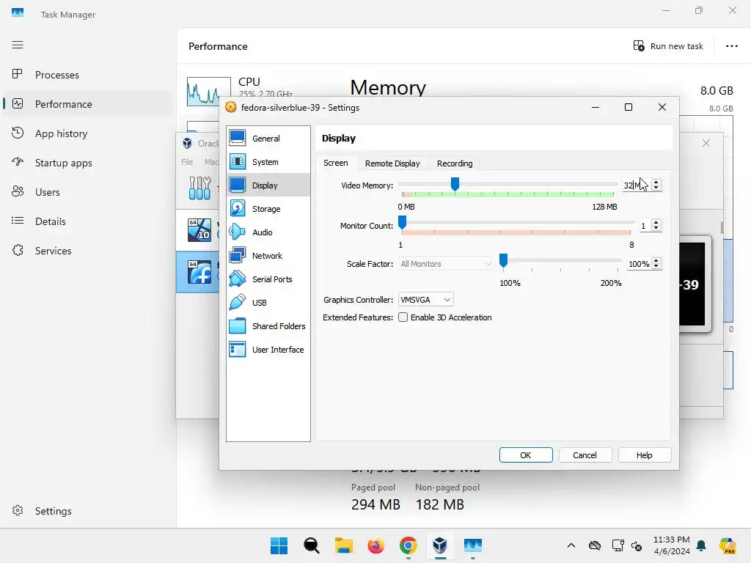Select the Windows 10 VM icon in VirtualBox Manager
Screen dimensions: 751x563
tap(199, 229)
